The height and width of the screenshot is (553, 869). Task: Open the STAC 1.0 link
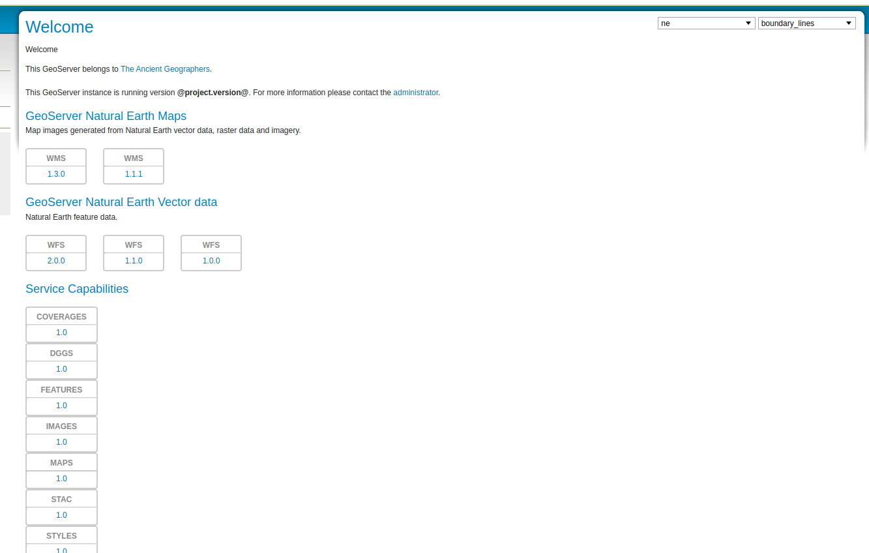[x=61, y=515]
